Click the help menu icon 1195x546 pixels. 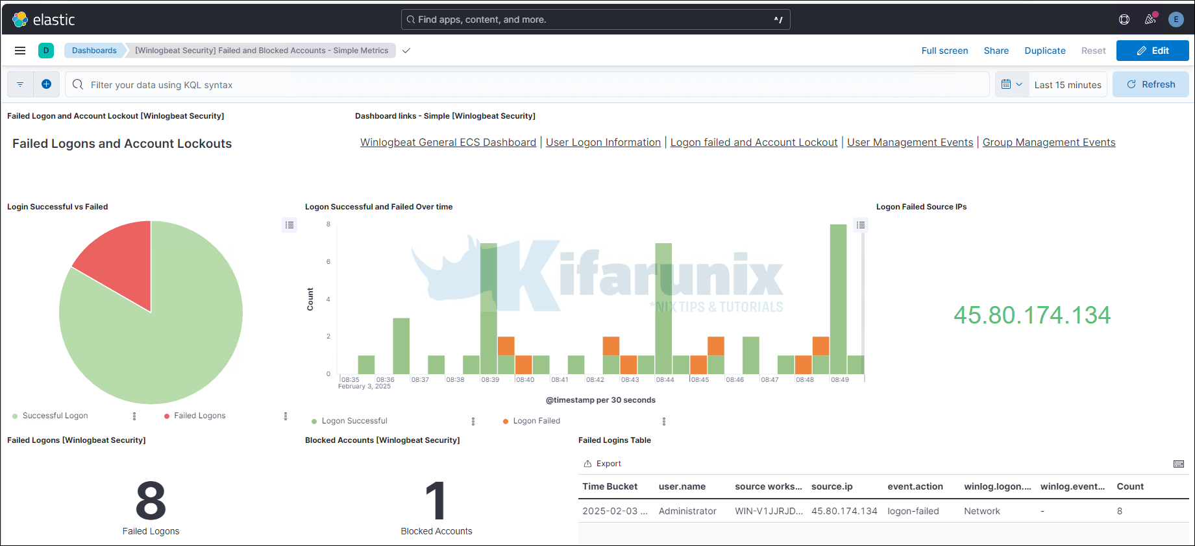click(x=1124, y=19)
